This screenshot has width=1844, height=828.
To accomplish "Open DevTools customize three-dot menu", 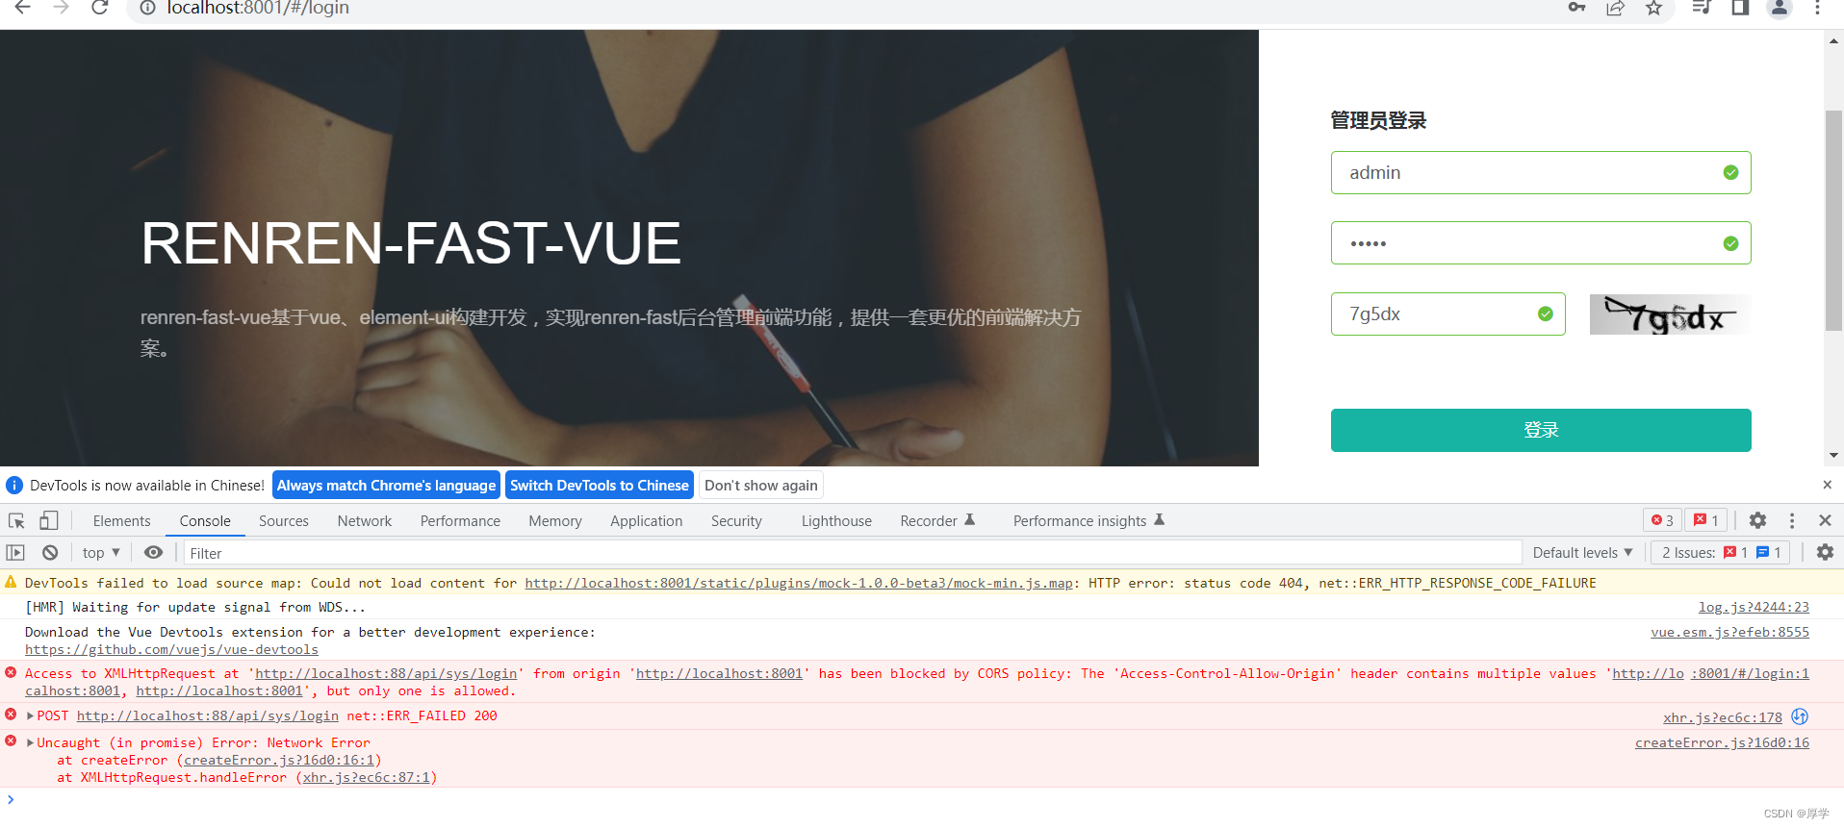I will click(1792, 520).
